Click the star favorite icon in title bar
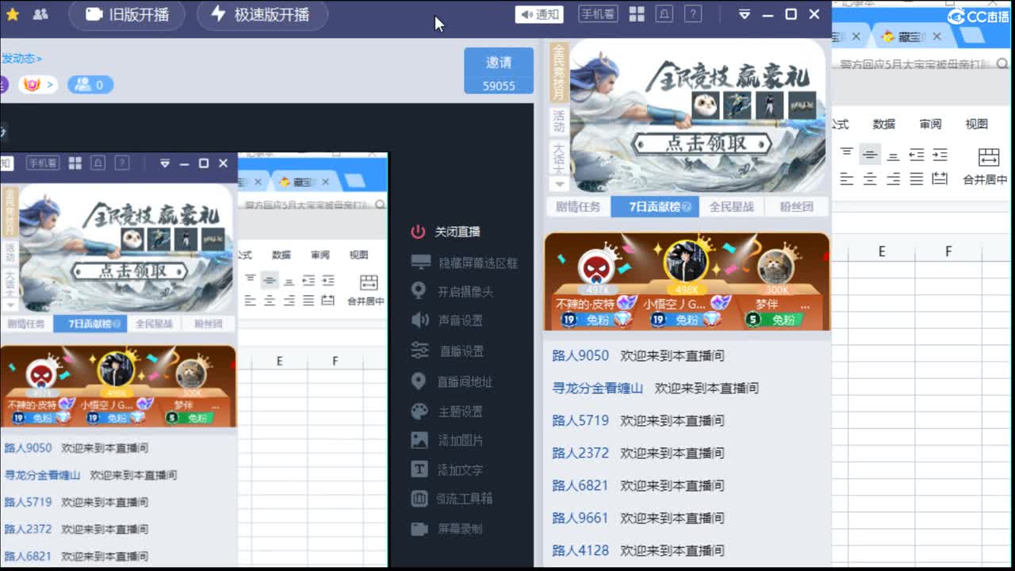 coord(13,13)
